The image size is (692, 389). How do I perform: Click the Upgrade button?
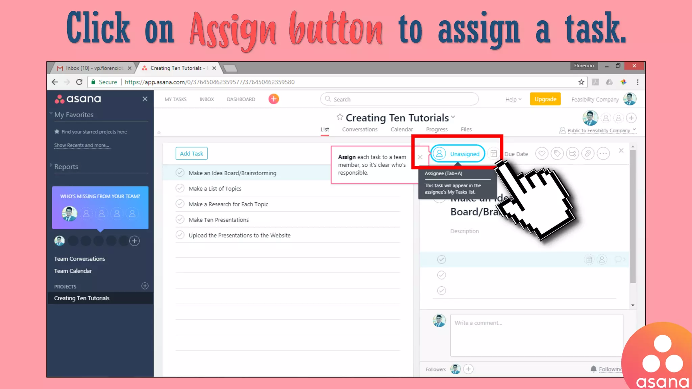tap(545, 99)
